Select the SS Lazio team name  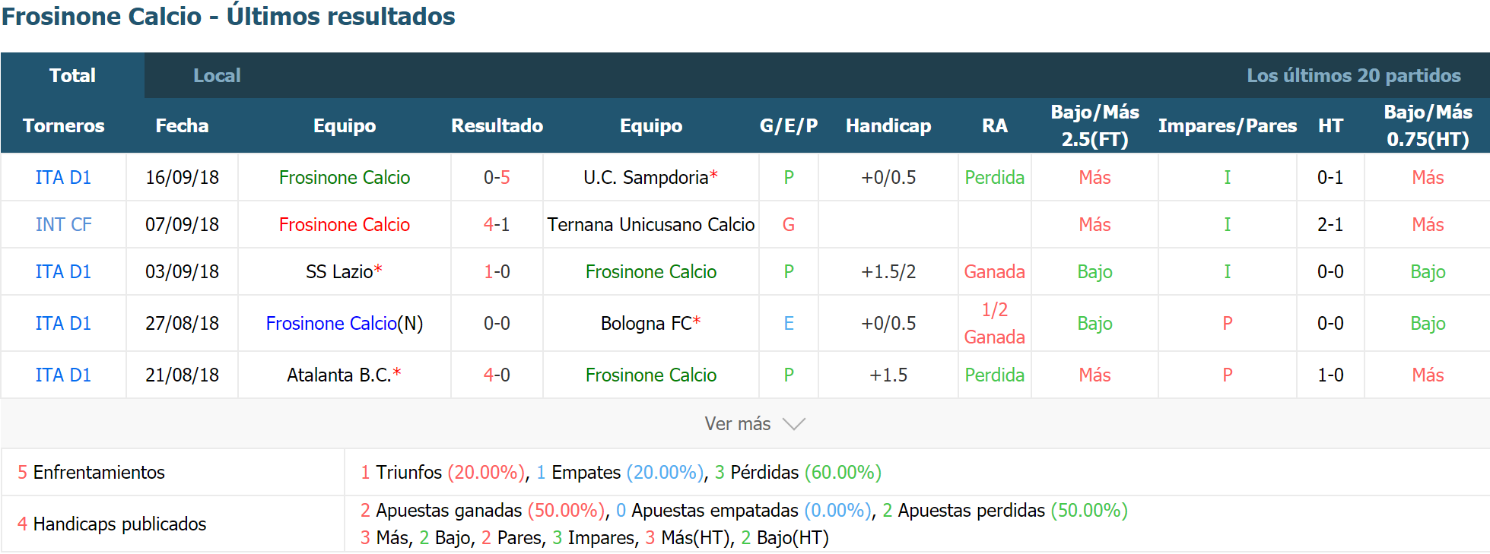(339, 271)
